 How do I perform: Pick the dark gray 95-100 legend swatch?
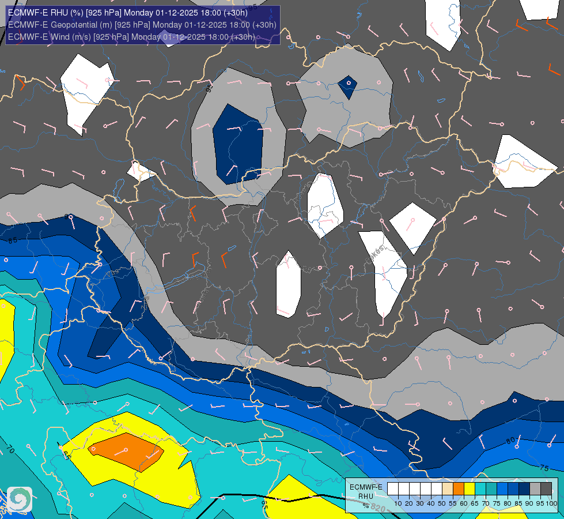pyautogui.click(x=546, y=488)
